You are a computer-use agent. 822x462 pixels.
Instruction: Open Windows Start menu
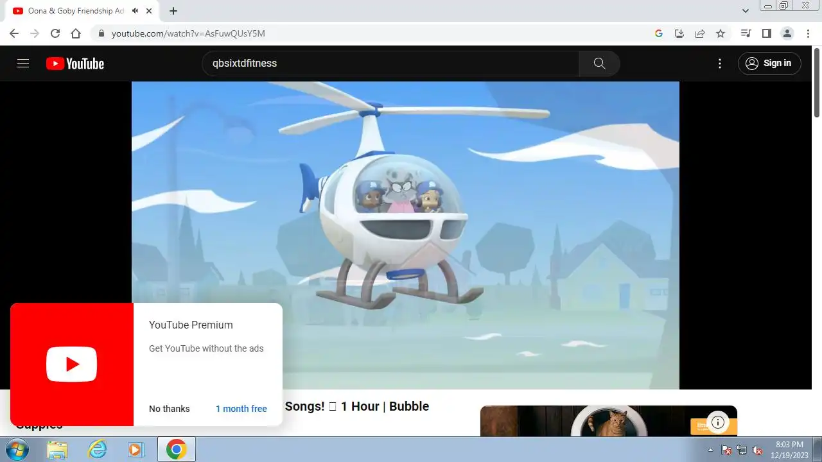tap(16, 450)
